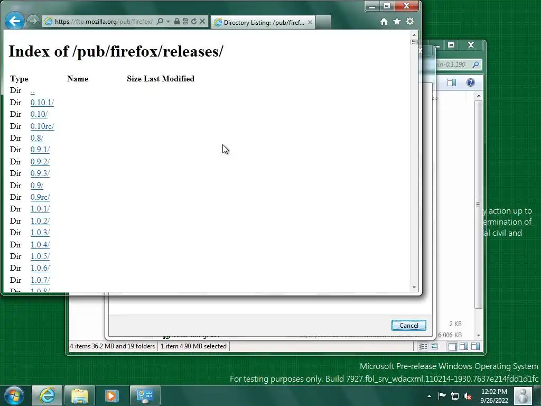
Task: Click the Explorer window search magnifier icon
Action: [x=475, y=64]
